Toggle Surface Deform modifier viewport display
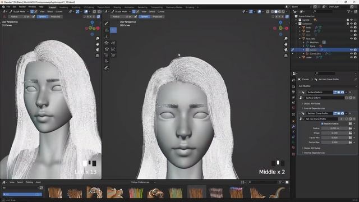359x202 pixels. pyautogui.click(x=339, y=92)
